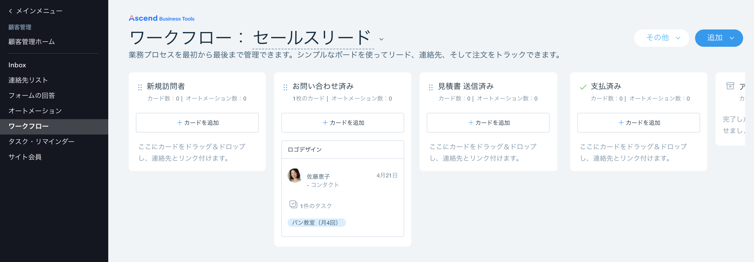The height and width of the screenshot is (262, 754).
Task: Open Inbox from the sidebar
Action: (x=17, y=65)
